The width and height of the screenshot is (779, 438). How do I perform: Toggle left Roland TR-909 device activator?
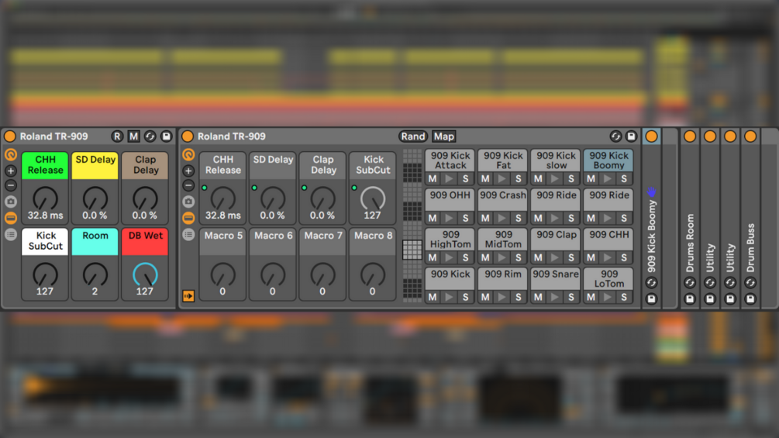[x=9, y=136]
